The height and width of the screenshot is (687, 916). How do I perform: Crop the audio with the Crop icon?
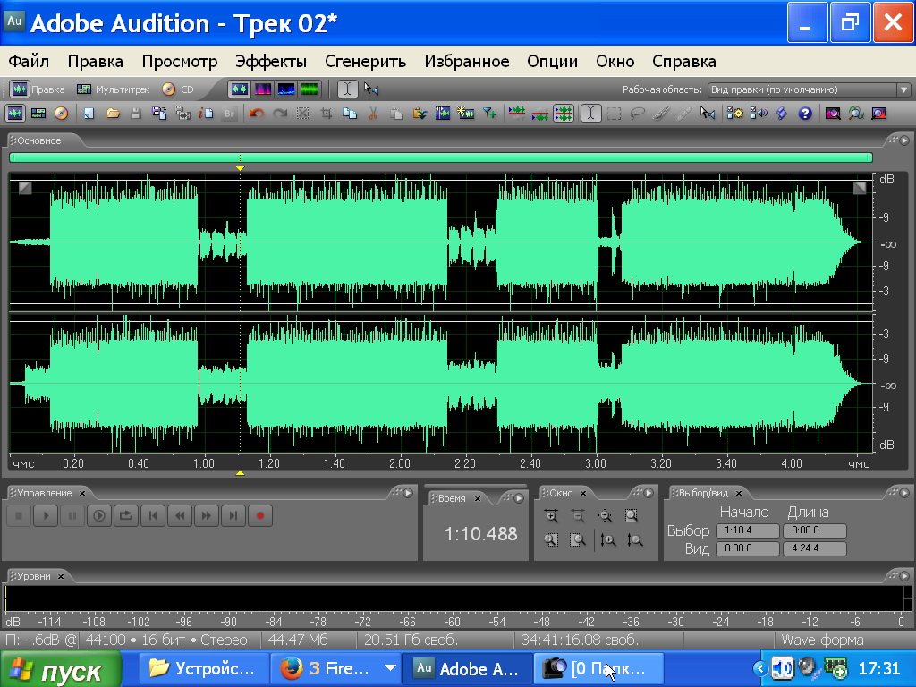[x=326, y=114]
